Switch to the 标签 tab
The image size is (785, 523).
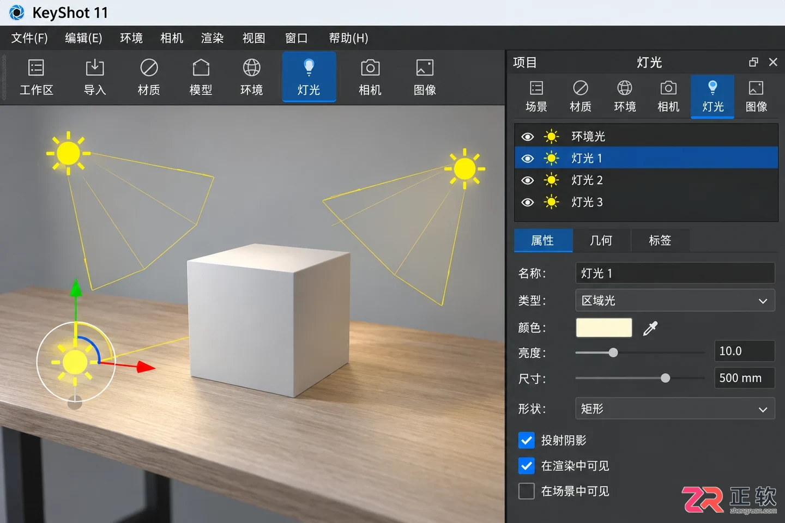tap(660, 240)
